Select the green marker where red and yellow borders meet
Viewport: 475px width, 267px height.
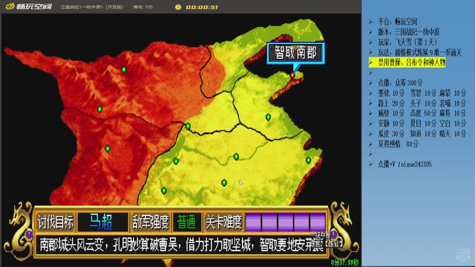coord(188,126)
